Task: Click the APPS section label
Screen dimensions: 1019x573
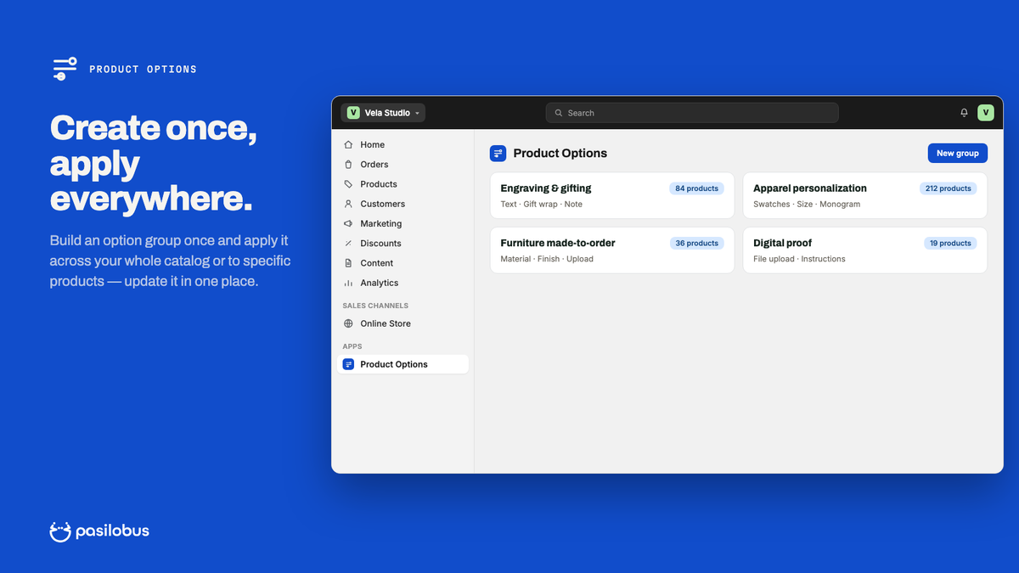Action: 352,346
